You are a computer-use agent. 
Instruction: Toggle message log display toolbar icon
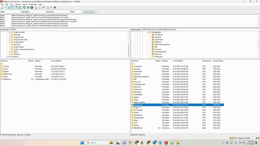click(9, 8)
